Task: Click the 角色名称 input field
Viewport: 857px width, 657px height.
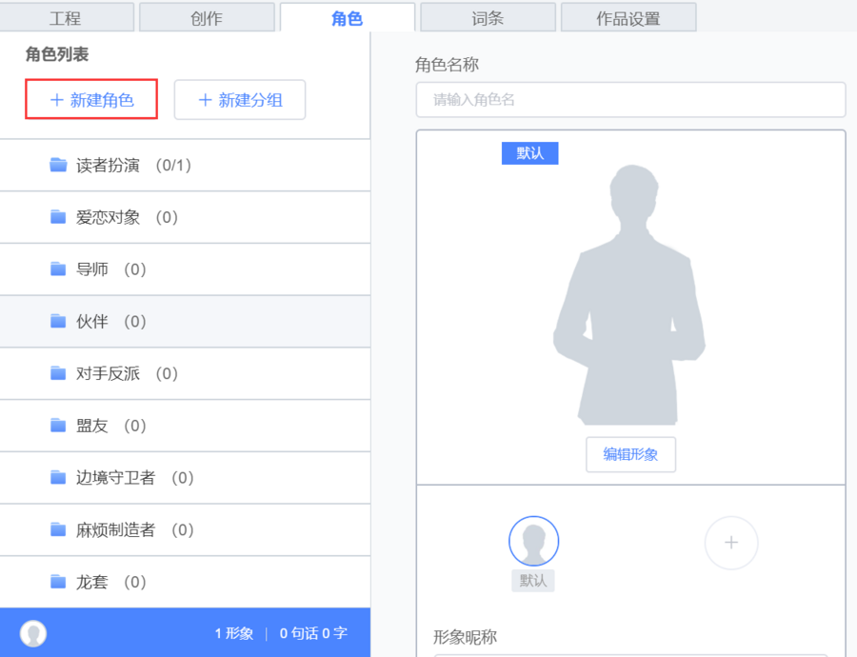Action: [630, 100]
